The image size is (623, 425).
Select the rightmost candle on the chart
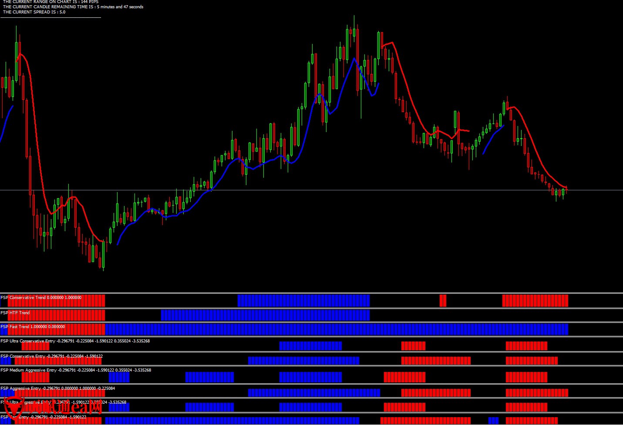coord(566,189)
